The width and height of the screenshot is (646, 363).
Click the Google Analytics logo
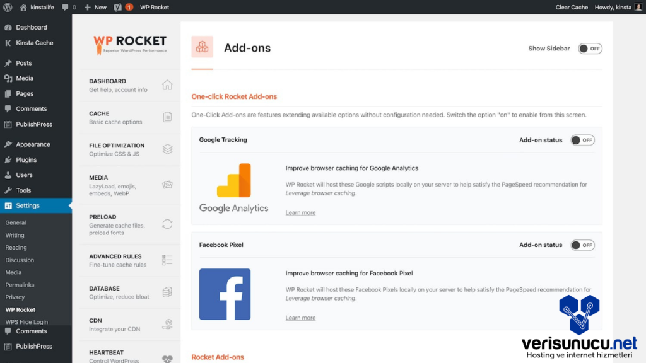pos(233,188)
